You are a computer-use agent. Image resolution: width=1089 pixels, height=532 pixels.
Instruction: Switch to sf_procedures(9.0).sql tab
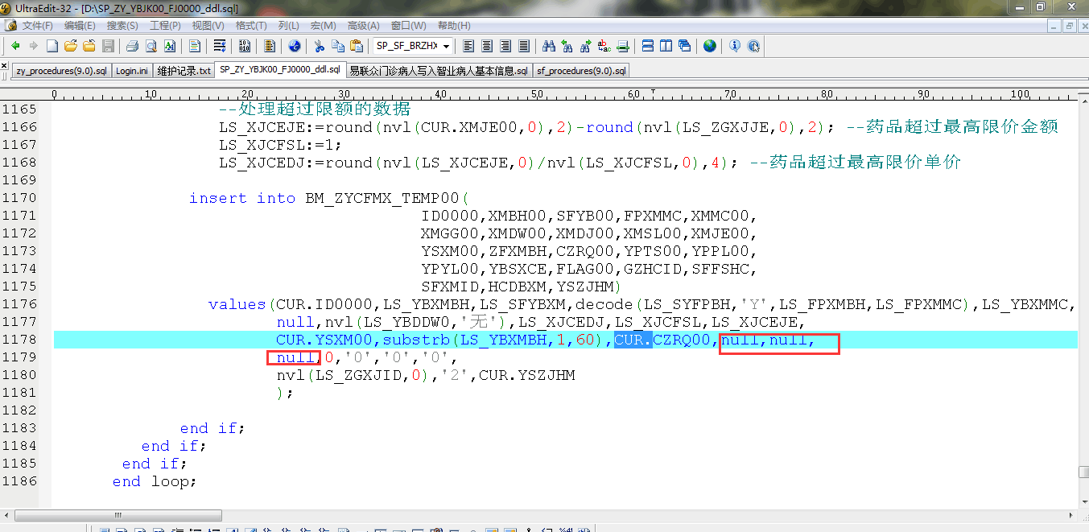click(582, 71)
